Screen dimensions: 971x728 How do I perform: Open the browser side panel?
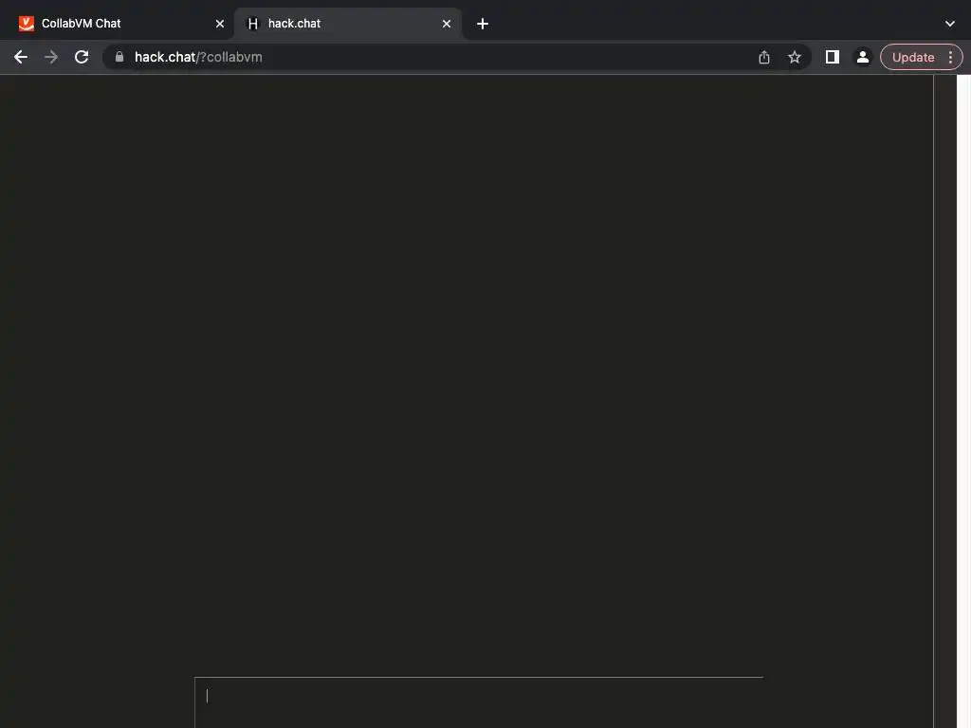pos(833,57)
